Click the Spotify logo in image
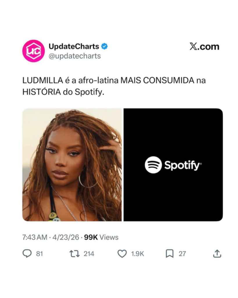Viewport: 238px width, 298px height. coord(173,165)
